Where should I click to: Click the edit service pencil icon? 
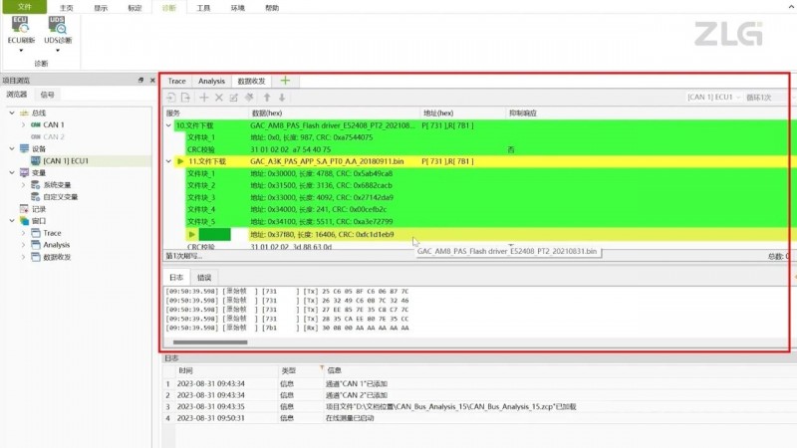click(x=233, y=97)
